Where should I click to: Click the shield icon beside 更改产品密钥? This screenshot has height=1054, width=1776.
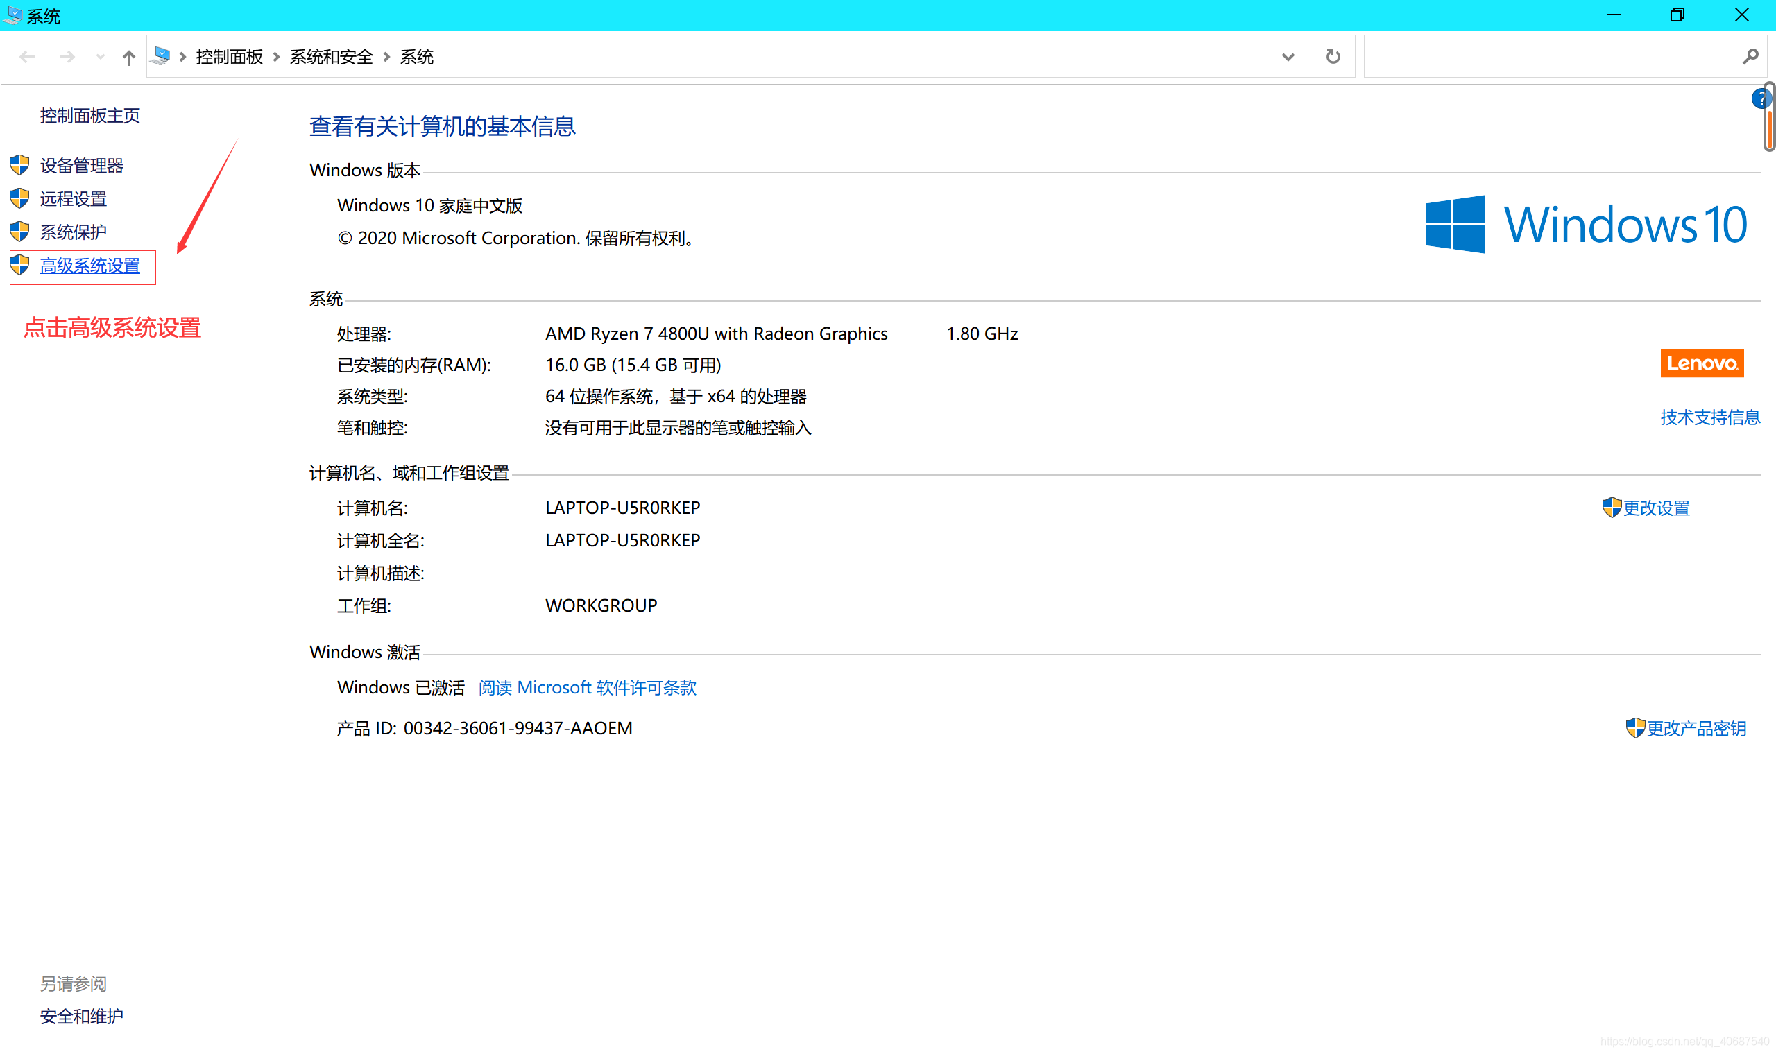(x=1634, y=727)
